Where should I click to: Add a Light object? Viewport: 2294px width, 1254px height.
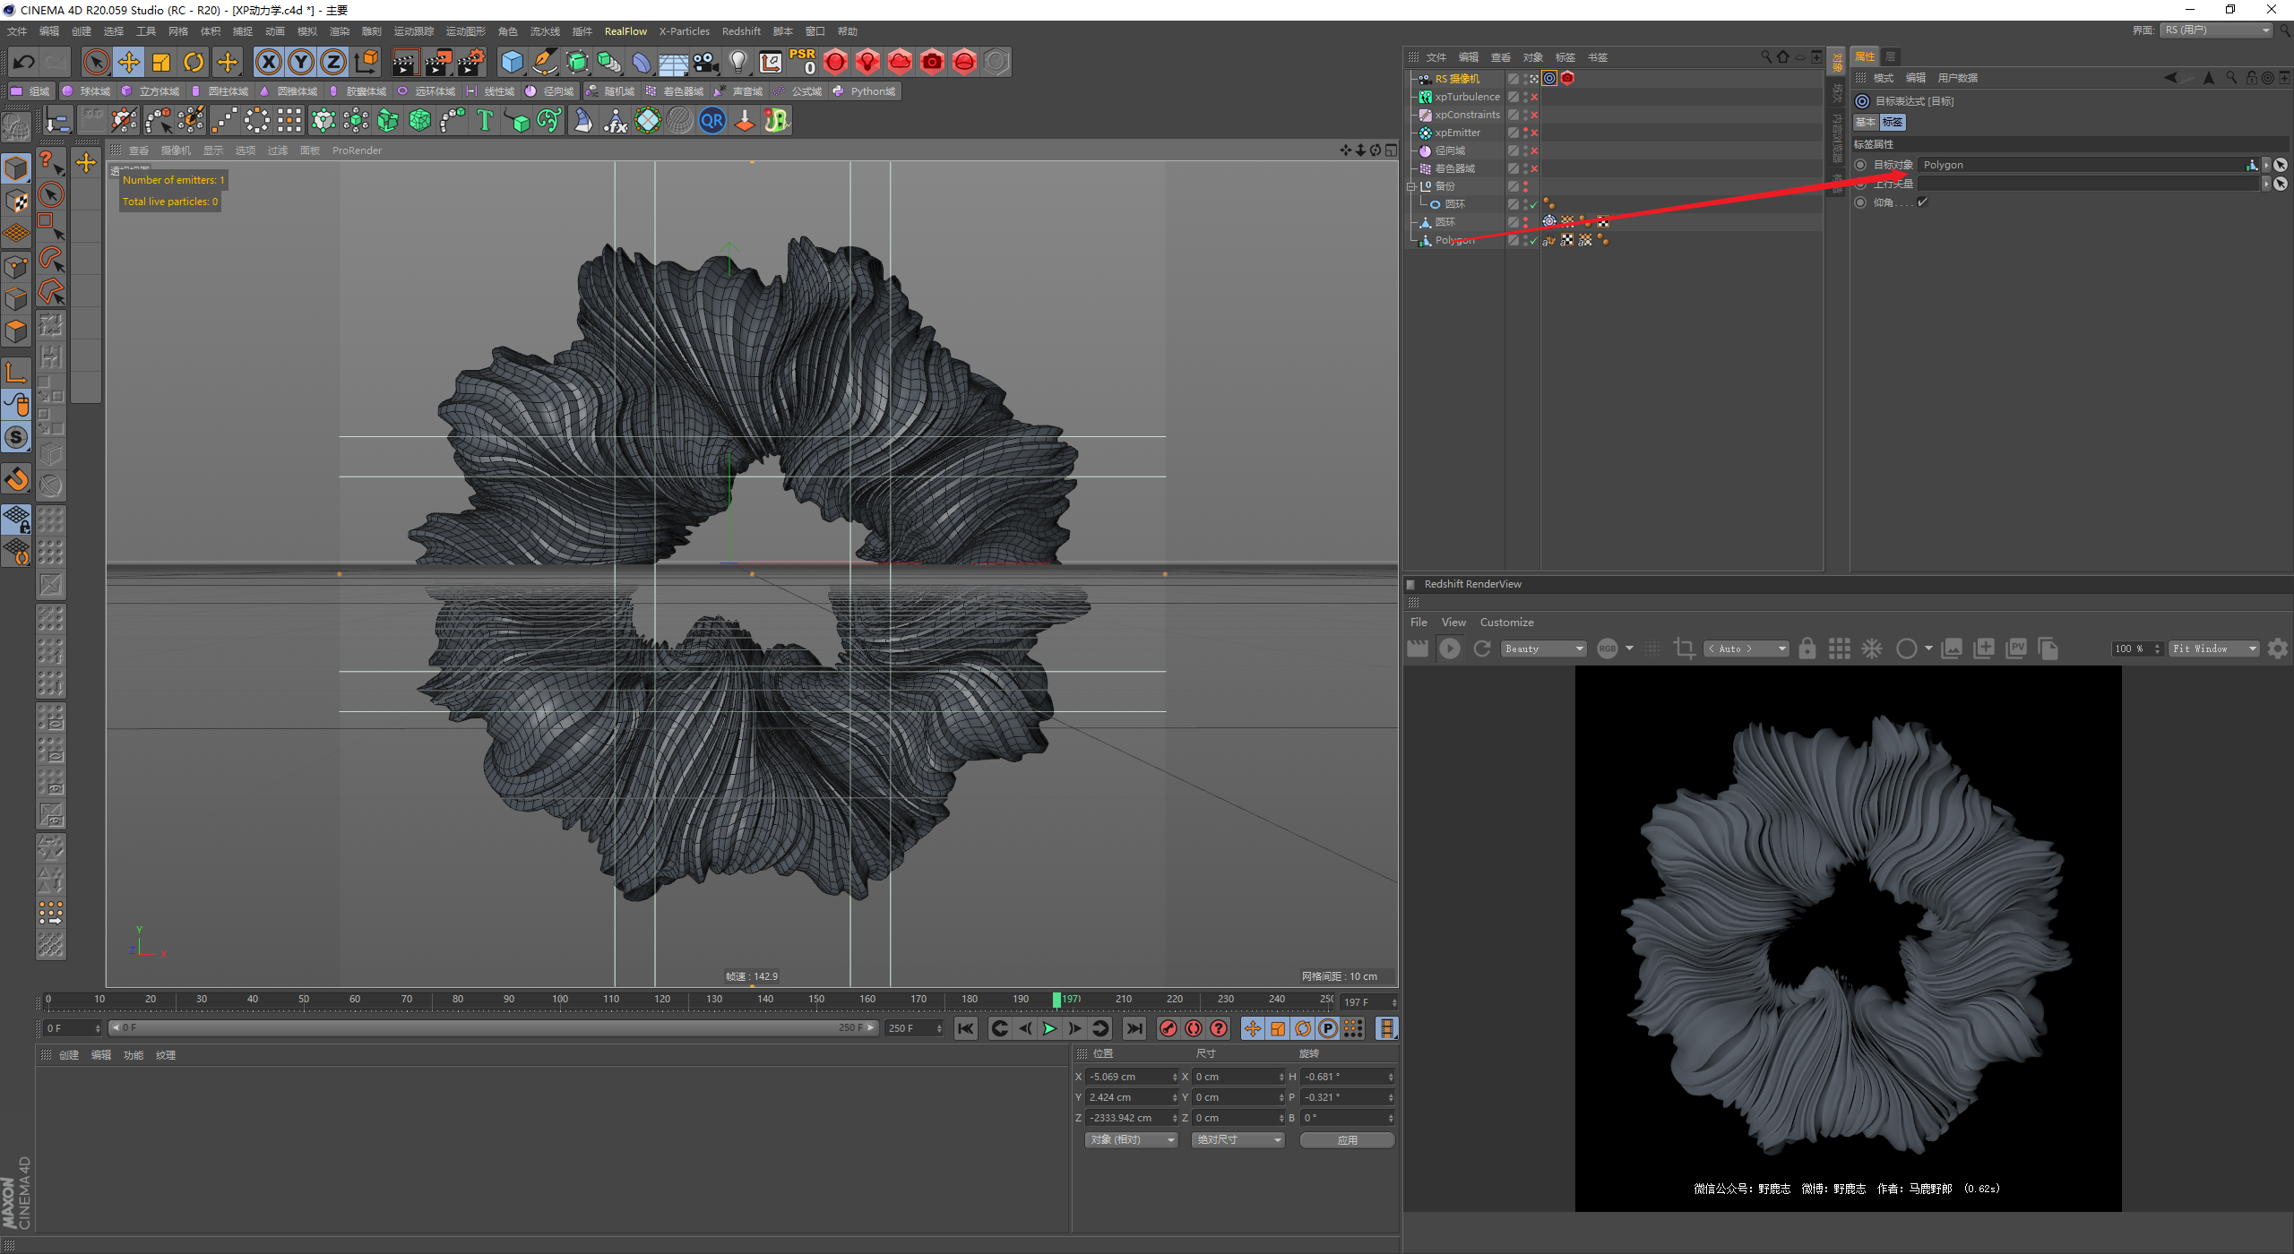coord(737,62)
